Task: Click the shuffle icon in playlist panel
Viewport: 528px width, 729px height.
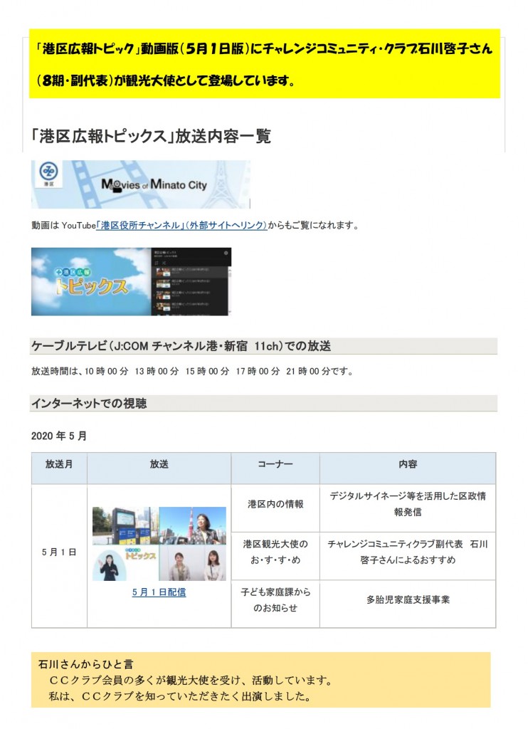Action: pyautogui.click(x=162, y=263)
